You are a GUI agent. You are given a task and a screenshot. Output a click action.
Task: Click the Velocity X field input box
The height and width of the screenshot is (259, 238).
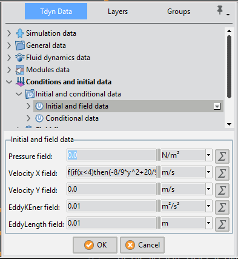pos(111,172)
